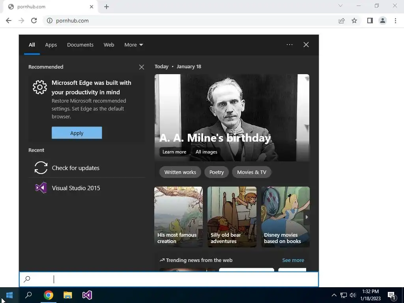
Task: Open Disney movies based on books card
Action: tap(285, 217)
